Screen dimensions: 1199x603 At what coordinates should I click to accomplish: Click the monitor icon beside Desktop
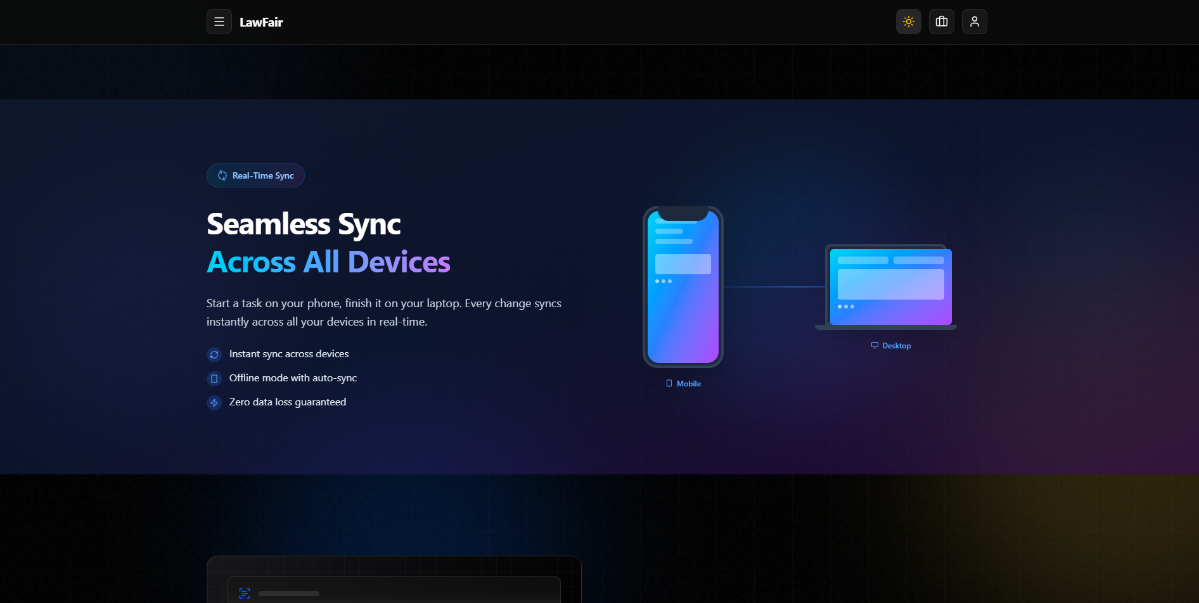[x=875, y=346]
